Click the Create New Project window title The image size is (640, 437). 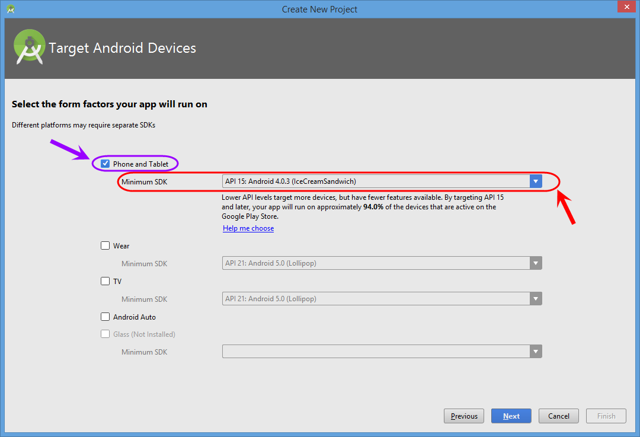point(319,9)
